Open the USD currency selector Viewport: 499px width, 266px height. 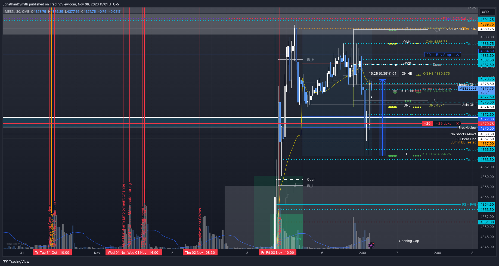[x=487, y=12]
